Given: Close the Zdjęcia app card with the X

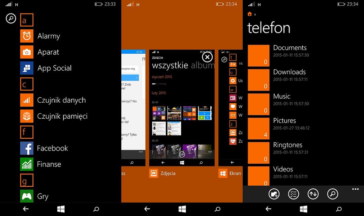Looking at the screenshot, I should coord(207,57).
